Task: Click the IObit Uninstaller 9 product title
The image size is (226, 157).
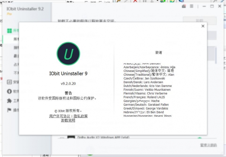Action: pos(68,73)
